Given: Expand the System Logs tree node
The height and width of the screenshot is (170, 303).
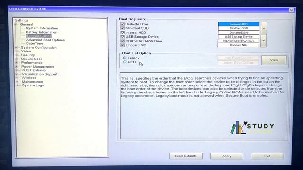Looking at the screenshot, I should click(x=17, y=85).
